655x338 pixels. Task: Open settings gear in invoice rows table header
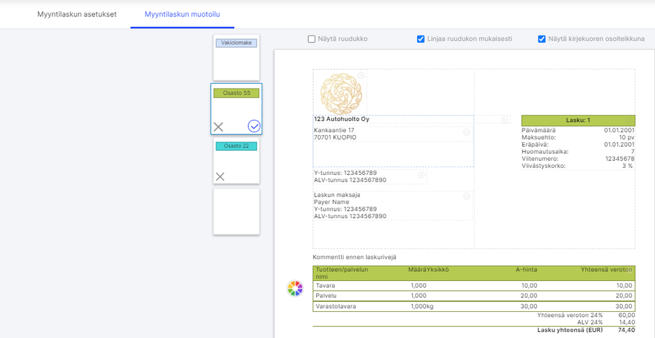point(630,271)
